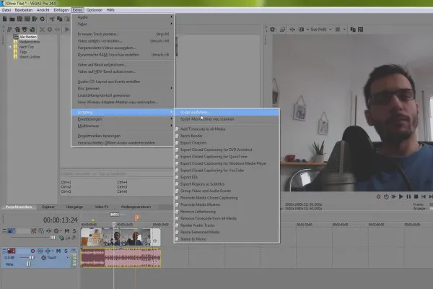
Task: Click the copy icon in main toolbar
Action: 59,19
